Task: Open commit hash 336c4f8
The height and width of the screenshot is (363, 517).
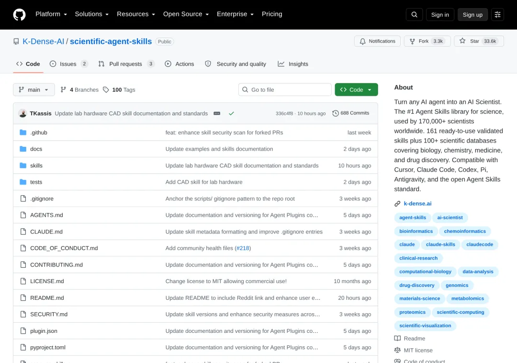Action: pos(284,113)
